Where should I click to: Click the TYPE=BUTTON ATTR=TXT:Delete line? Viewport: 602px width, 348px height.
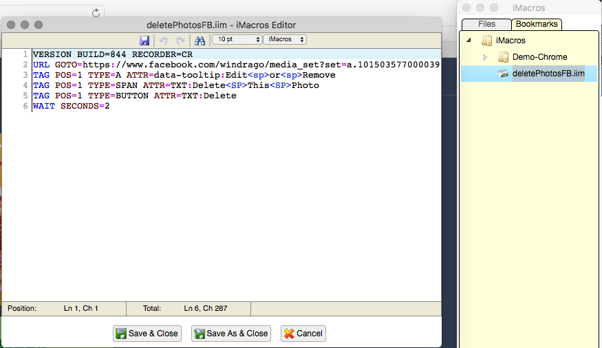click(x=135, y=96)
